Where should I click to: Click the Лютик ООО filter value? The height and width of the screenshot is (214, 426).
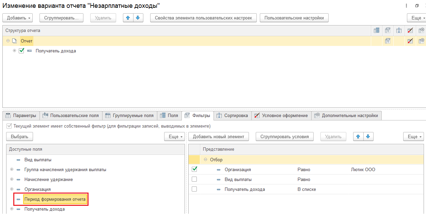[363, 169]
